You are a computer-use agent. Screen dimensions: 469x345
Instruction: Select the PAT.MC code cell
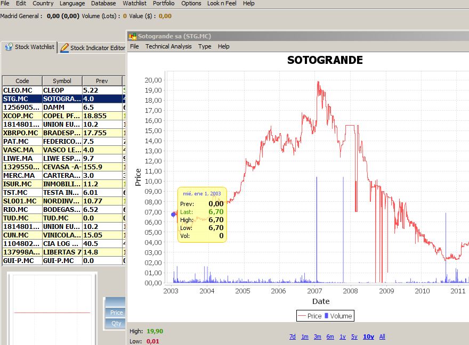tap(22, 141)
